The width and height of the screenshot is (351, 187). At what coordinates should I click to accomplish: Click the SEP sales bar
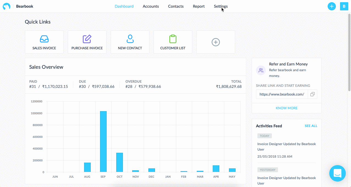(103, 142)
